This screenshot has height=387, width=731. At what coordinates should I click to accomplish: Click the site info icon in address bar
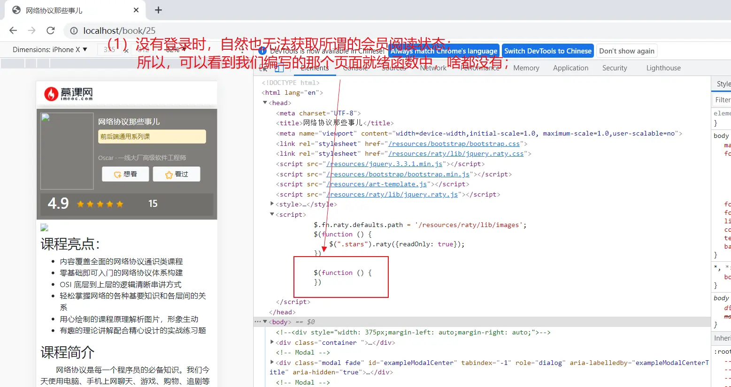pyautogui.click(x=74, y=31)
